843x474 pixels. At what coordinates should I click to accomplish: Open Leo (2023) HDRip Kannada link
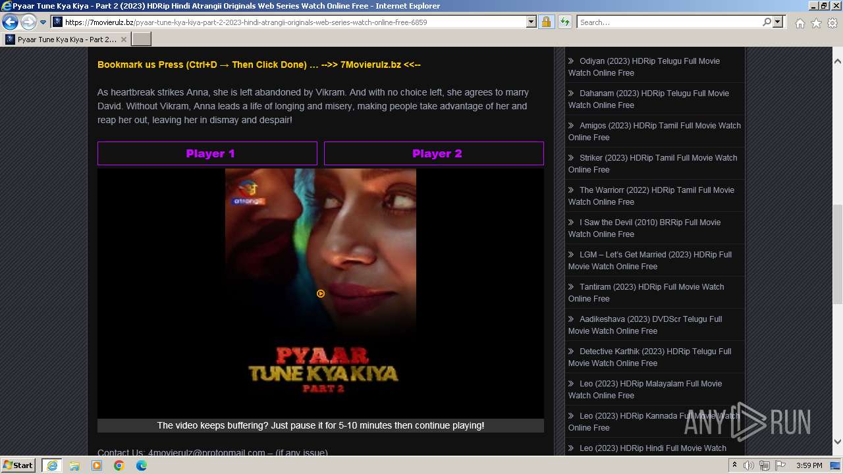click(x=654, y=422)
